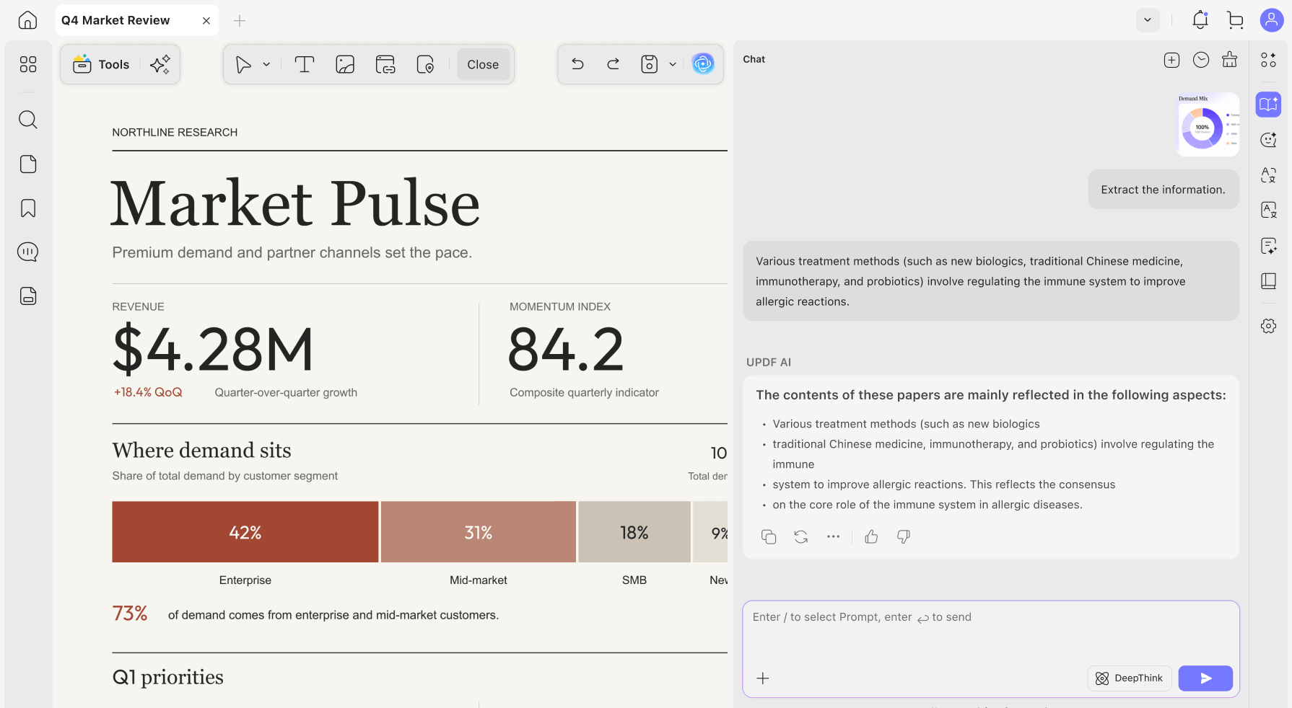The width and height of the screenshot is (1292, 708).
Task: Click the Enterprise 42% demand bar
Action: coord(245,532)
